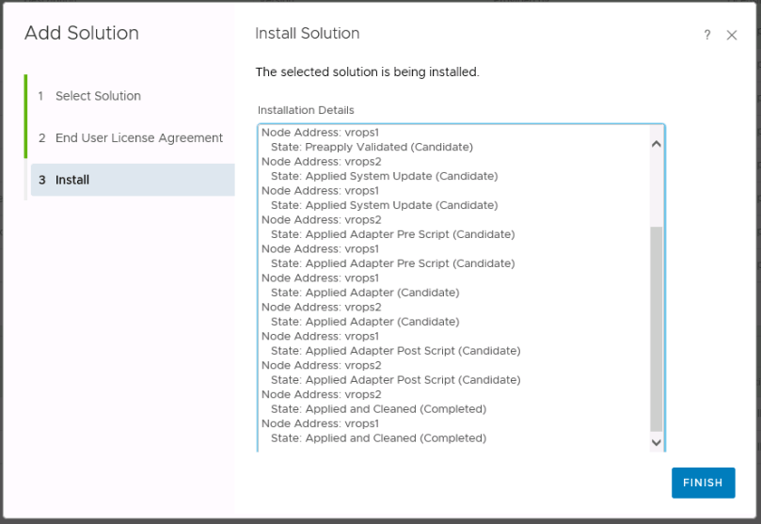Click the scrollbar track above the thumb
The image size is (761, 524).
click(656, 188)
